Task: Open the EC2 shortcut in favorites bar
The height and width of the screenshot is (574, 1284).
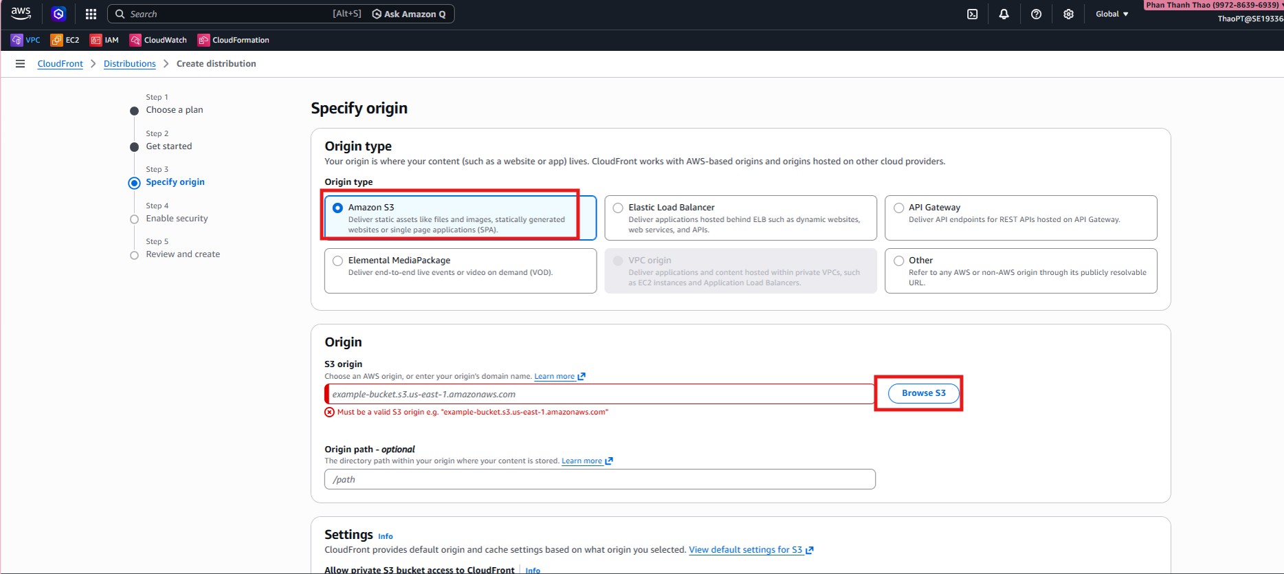Action: point(65,40)
